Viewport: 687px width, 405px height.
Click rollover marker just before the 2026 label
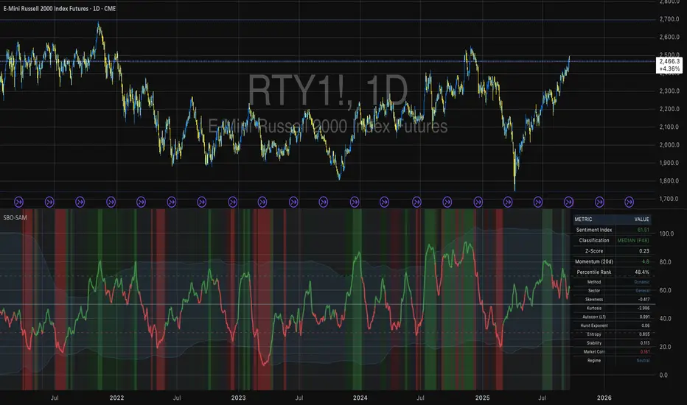pos(599,202)
